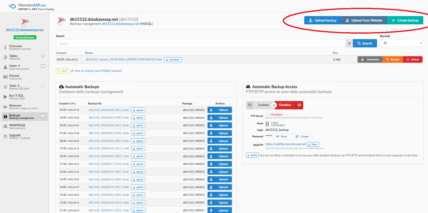Focus the backup search input field
The image size is (428, 213).
[200, 44]
